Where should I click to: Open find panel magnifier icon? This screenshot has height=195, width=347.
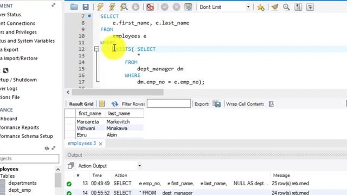click(x=286, y=7)
